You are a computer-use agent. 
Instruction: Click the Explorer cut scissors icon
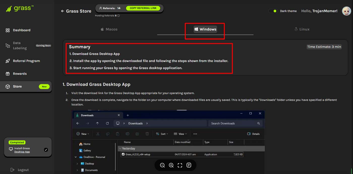click(x=98, y=134)
